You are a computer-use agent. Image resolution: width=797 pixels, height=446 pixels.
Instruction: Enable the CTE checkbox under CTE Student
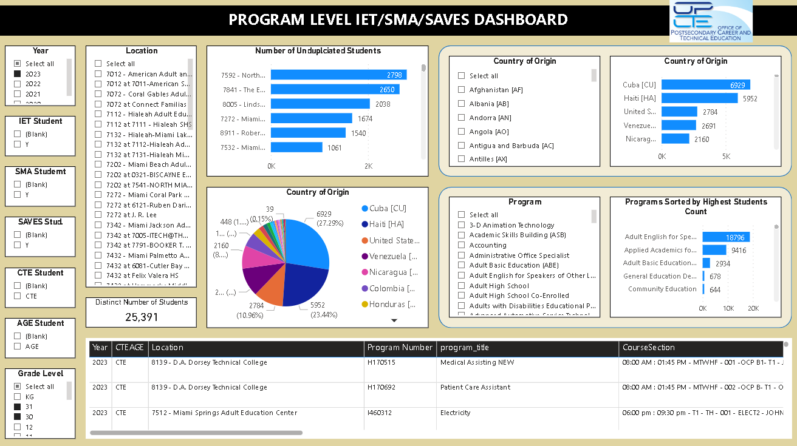18,296
